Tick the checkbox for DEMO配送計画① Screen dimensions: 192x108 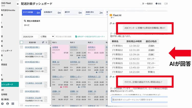pos(22,47)
